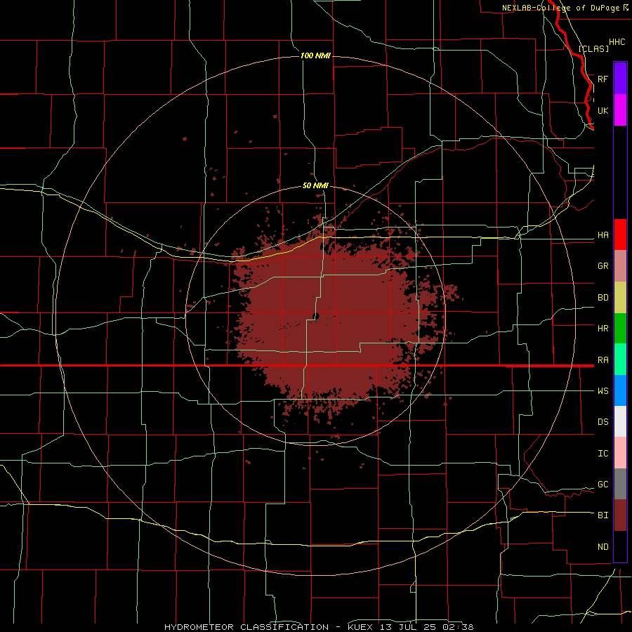Click the GC legend label
Image resolution: width=632 pixels, height=632 pixels.
pos(603,485)
